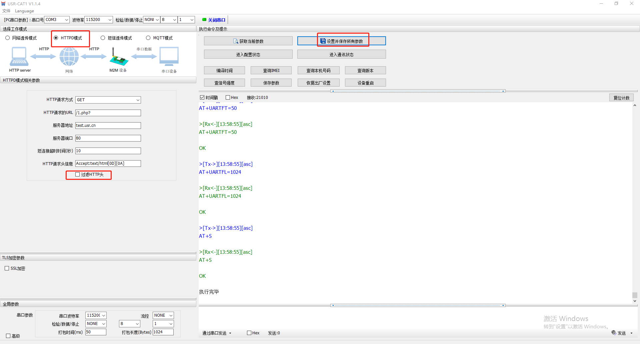Click the 查询IMEI button
The image size is (640, 344).
point(271,71)
